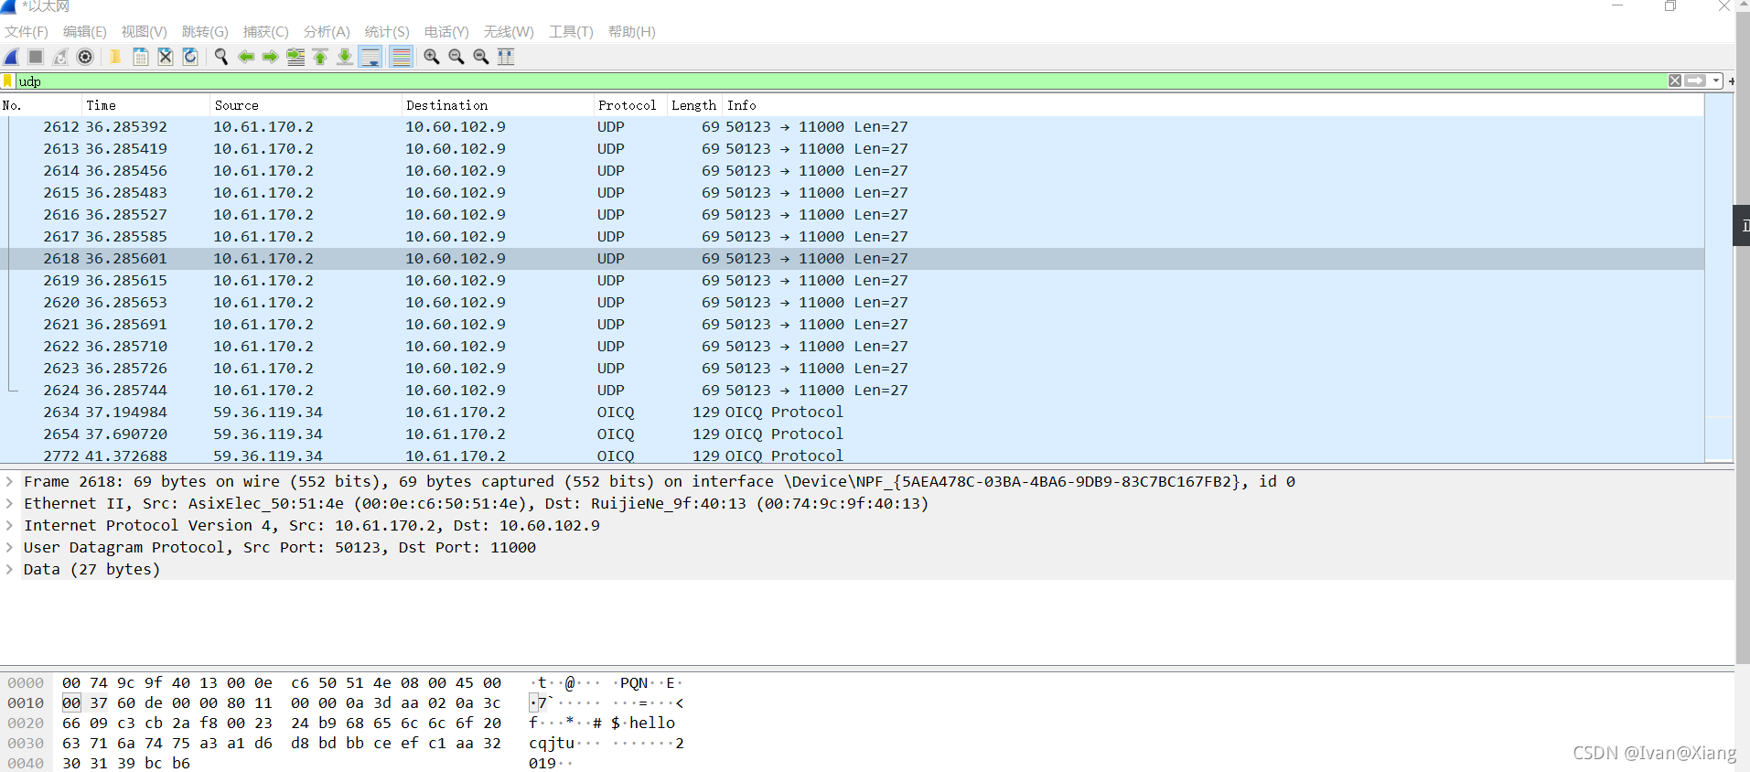The image size is (1750, 772).
Task: Open the 捕获(C) menu
Action: (266, 32)
